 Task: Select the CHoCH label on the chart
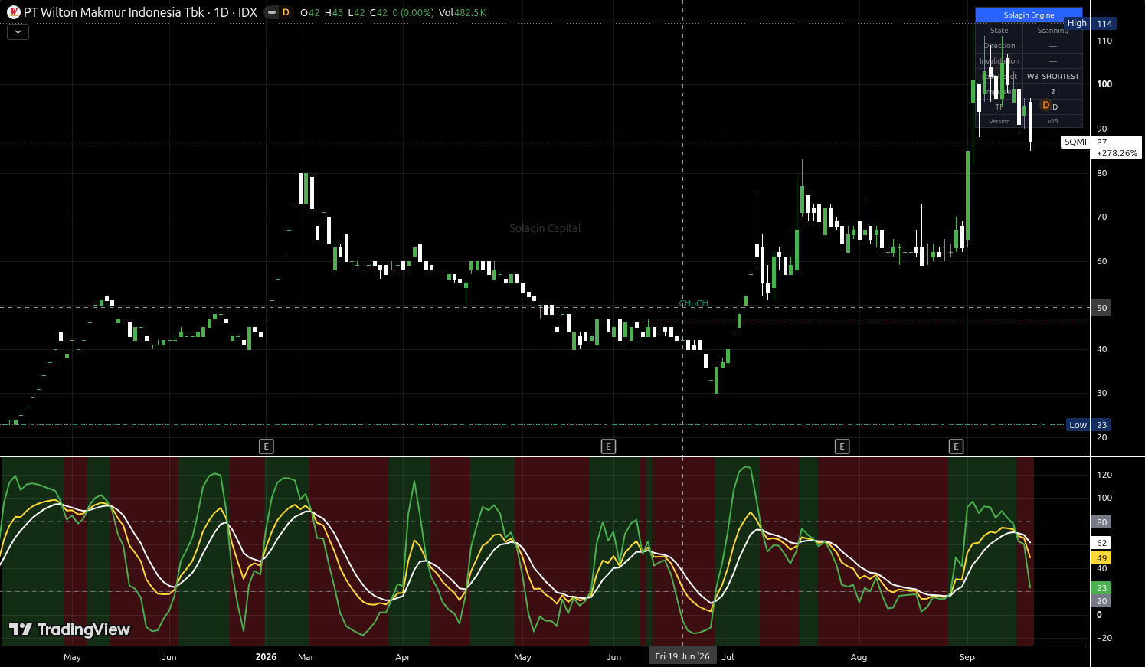click(694, 303)
